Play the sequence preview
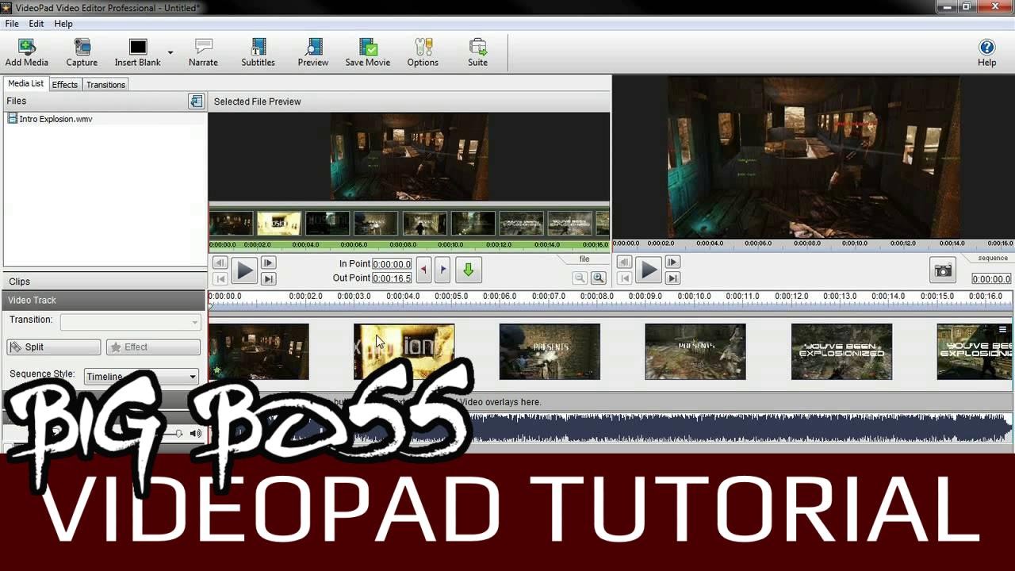 (649, 270)
